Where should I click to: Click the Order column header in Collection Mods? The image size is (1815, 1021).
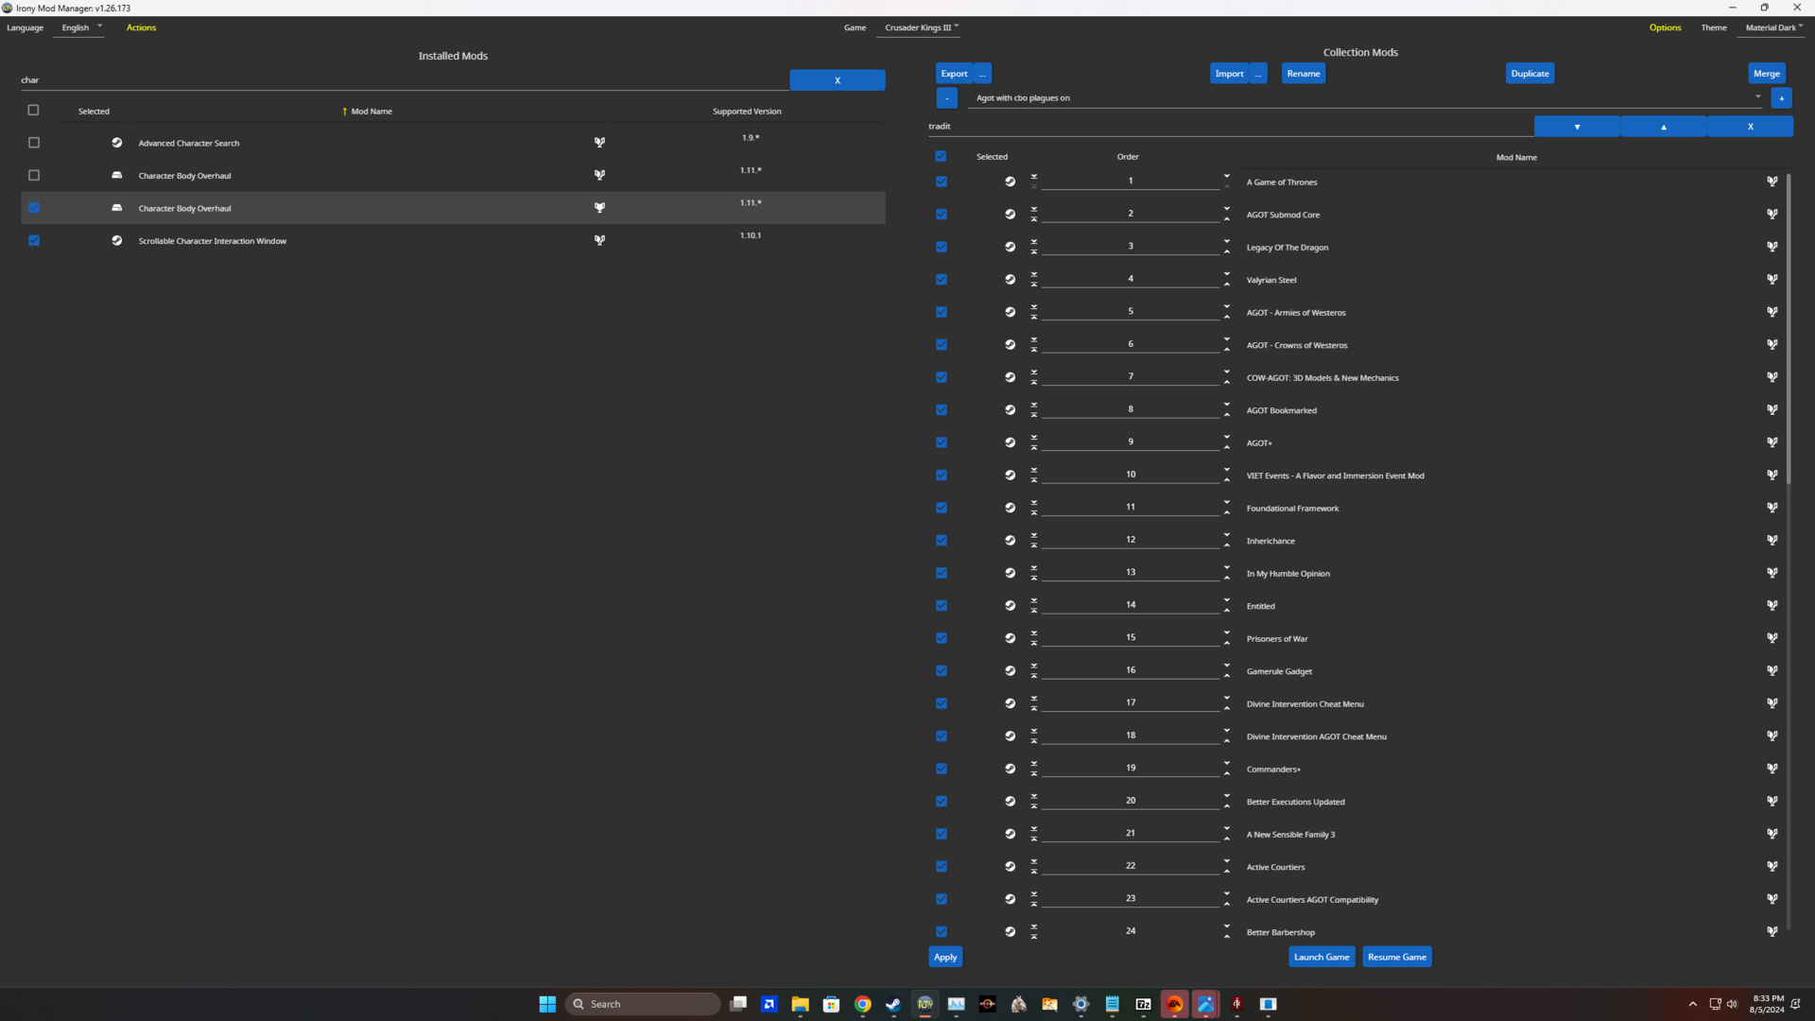[x=1128, y=157]
